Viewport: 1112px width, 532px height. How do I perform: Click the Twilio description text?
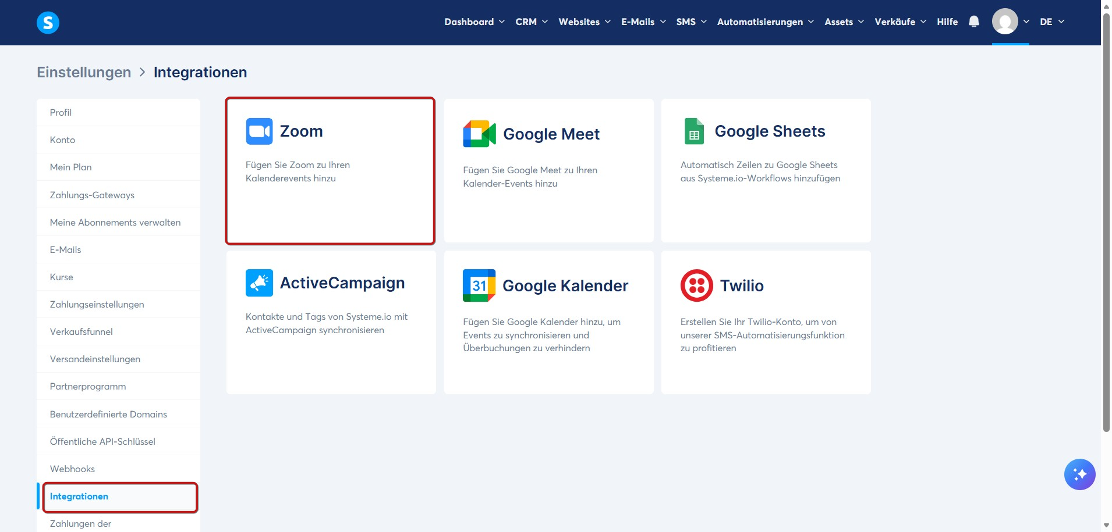(763, 335)
